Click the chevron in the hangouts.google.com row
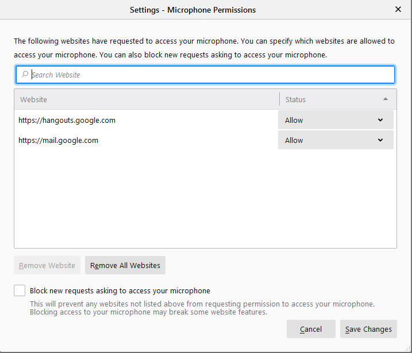This screenshot has height=353, width=412. click(380, 120)
